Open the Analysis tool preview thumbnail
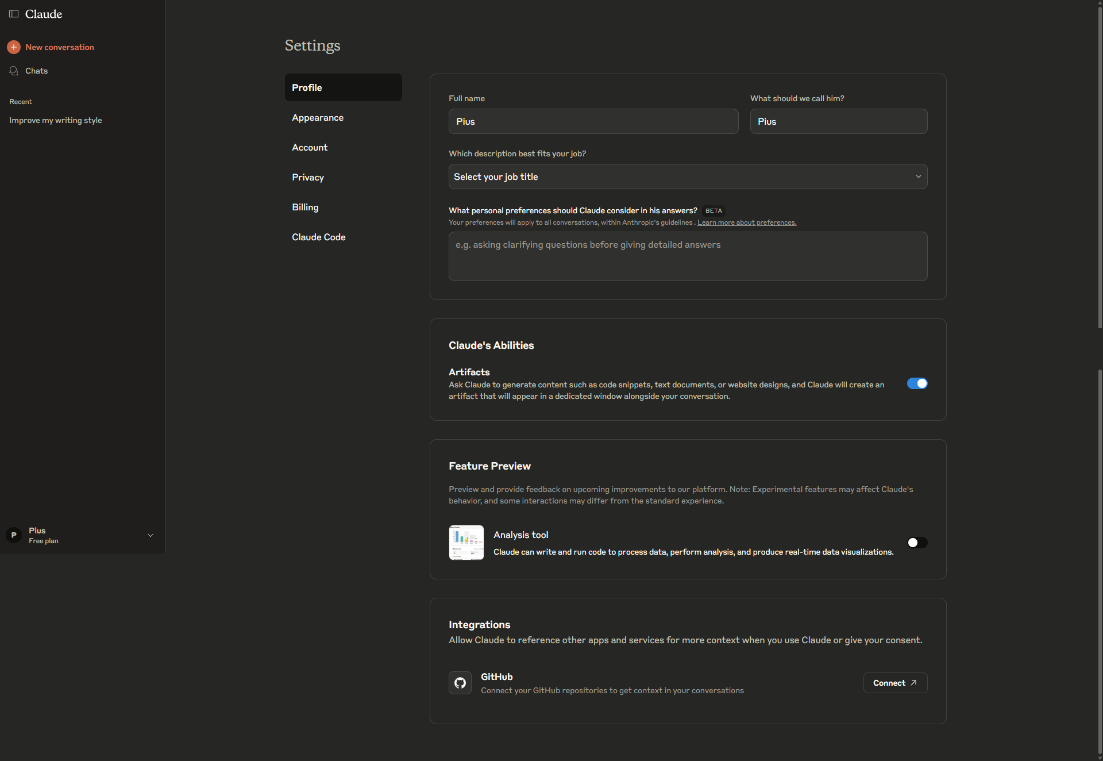The width and height of the screenshot is (1103, 761). tap(466, 543)
